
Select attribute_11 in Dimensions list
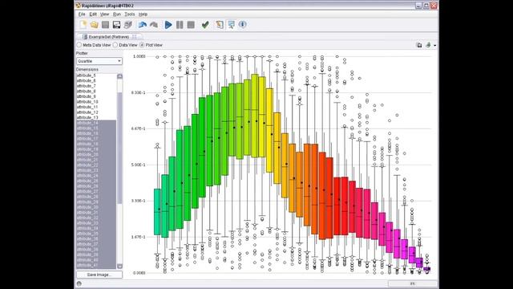(96, 107)
